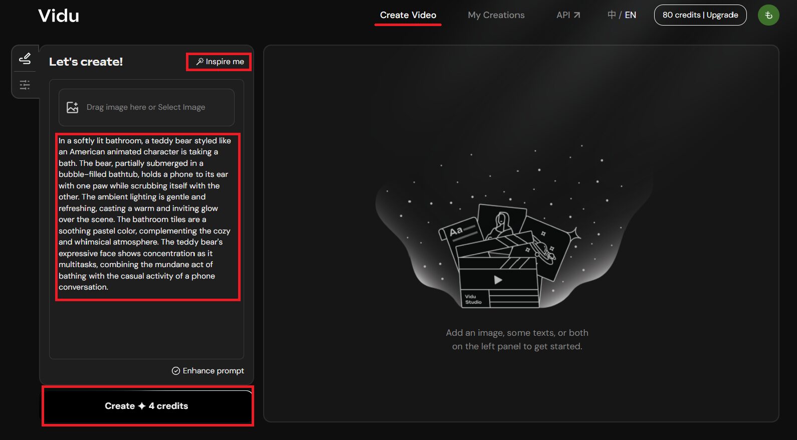
Task: Open the My Creations tab
Action: (496, 15)
